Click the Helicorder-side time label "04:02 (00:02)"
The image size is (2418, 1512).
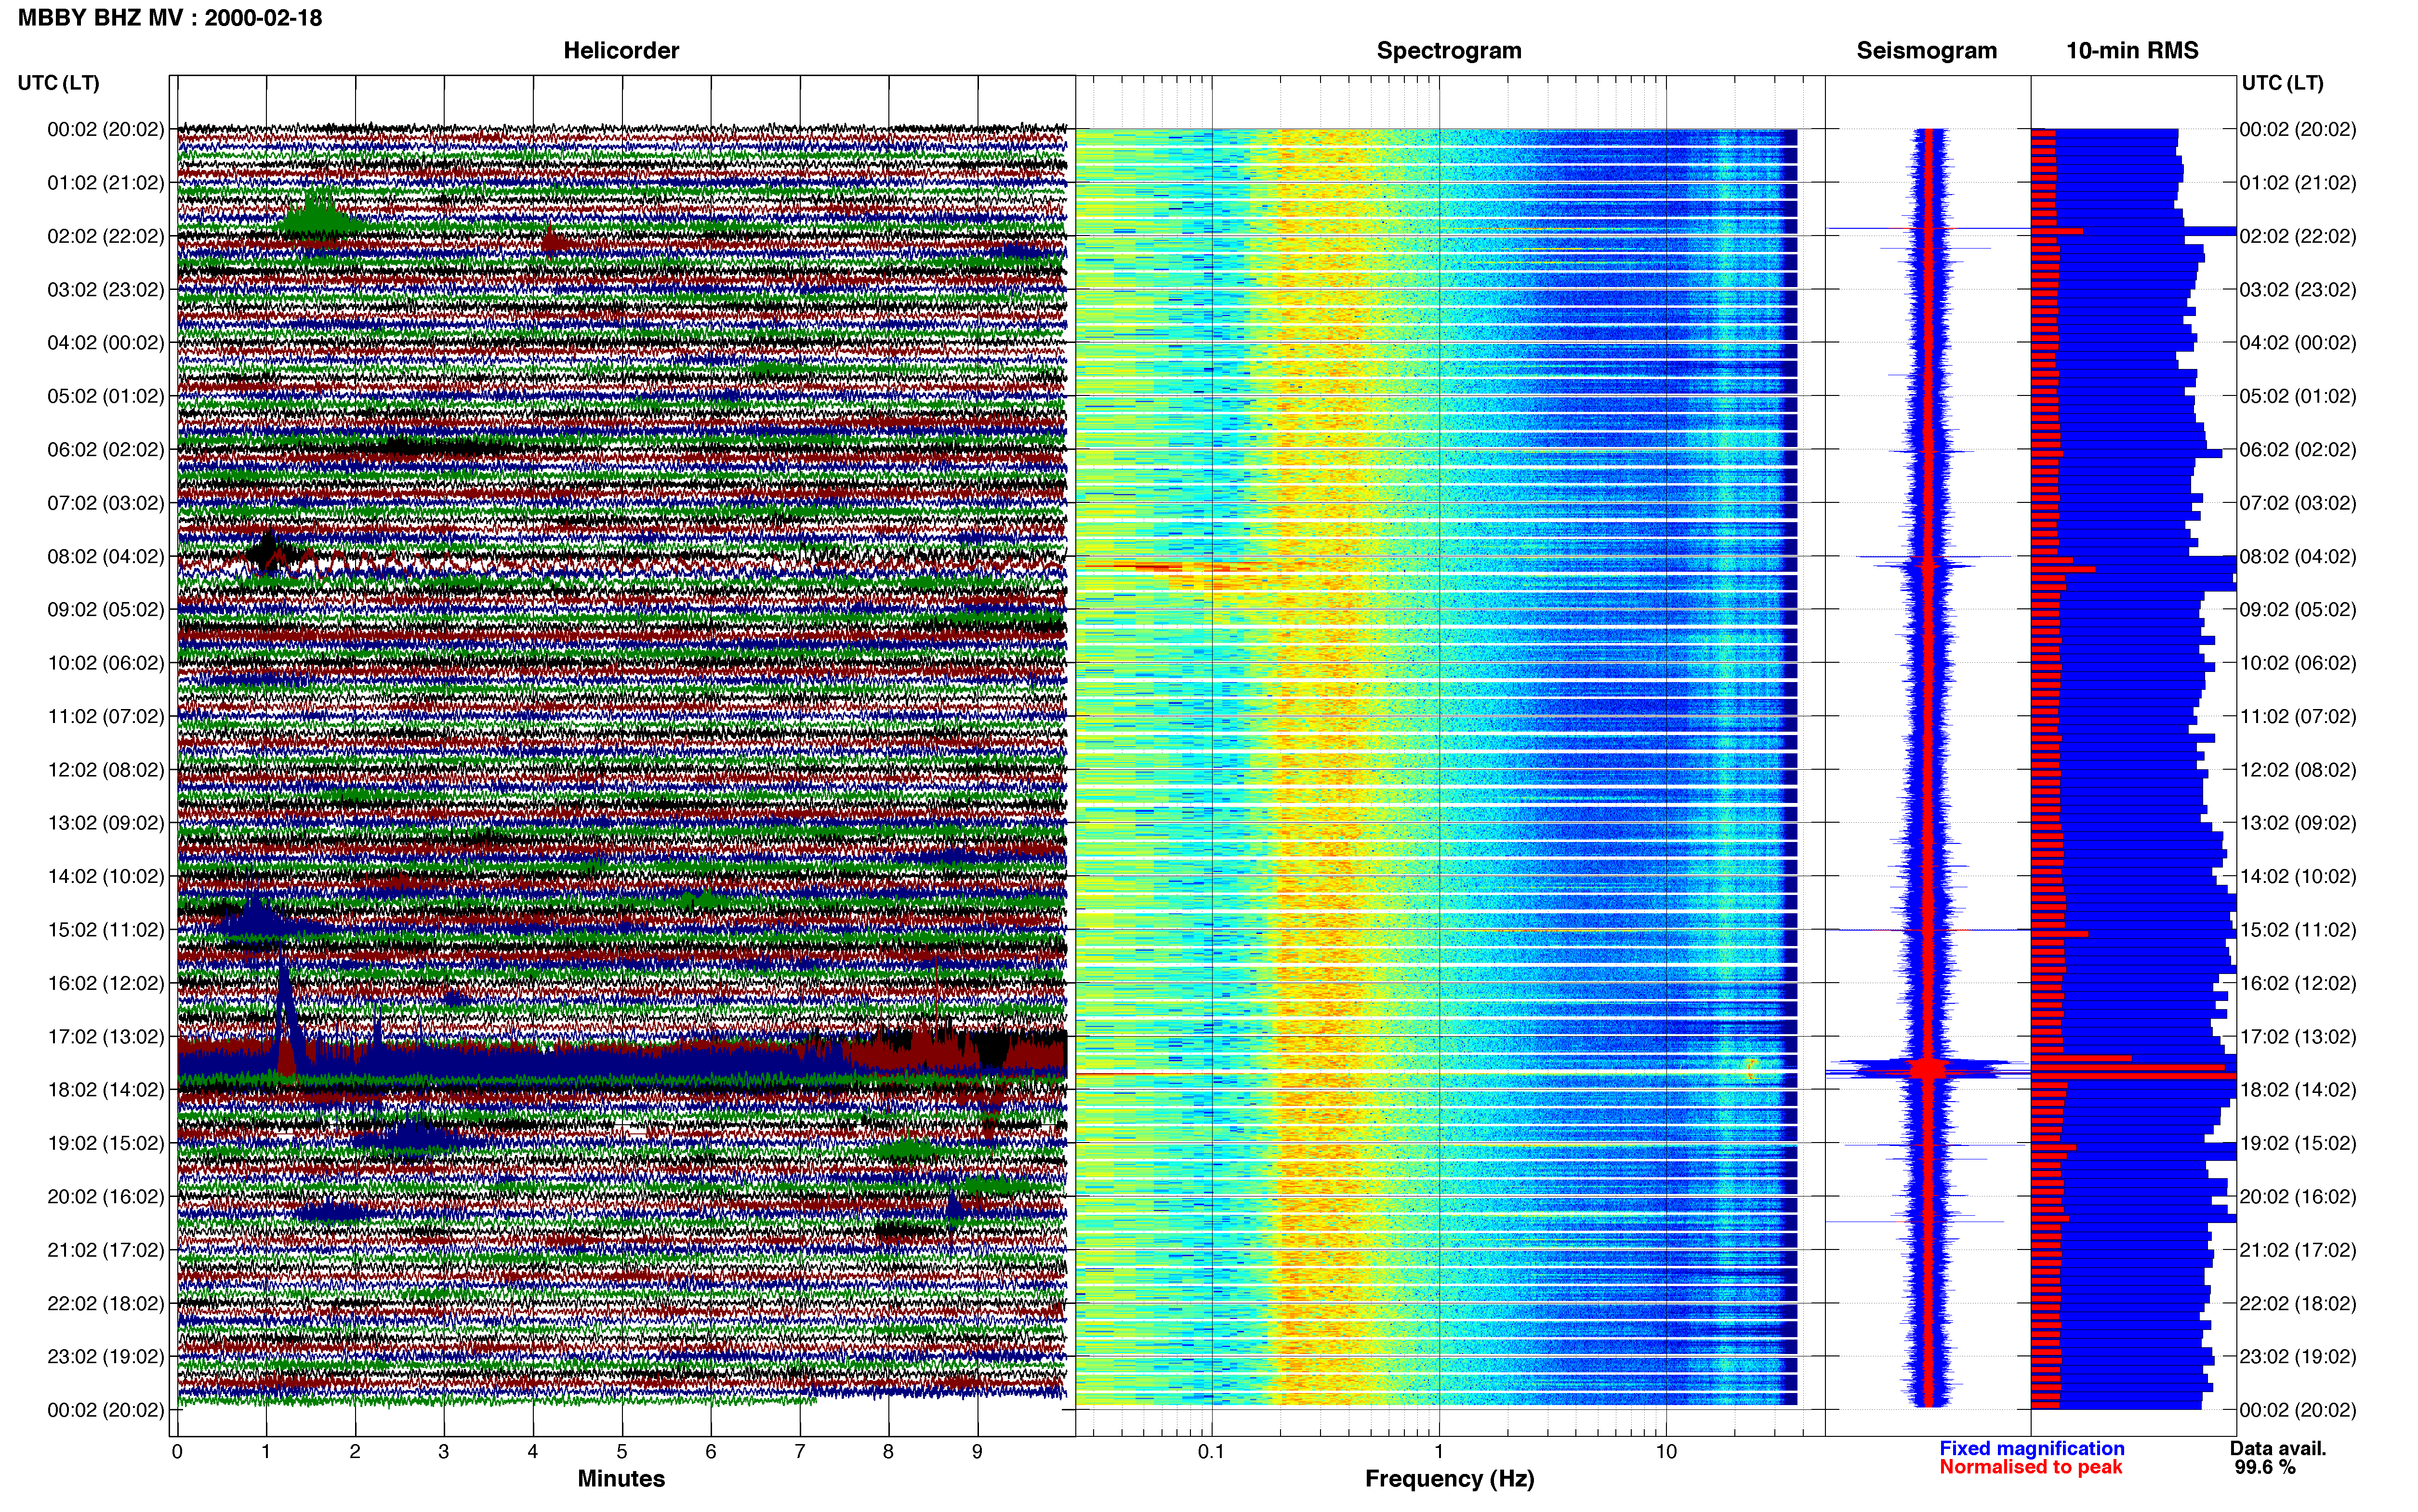[106, 343]
